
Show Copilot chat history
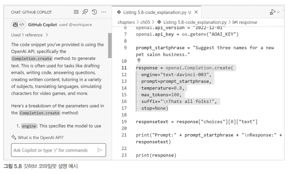[x=94, y=12]
